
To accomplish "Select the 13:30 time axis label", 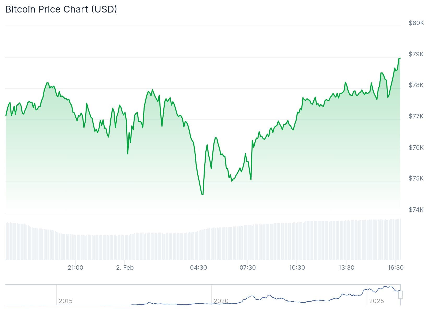I will 346,268.
